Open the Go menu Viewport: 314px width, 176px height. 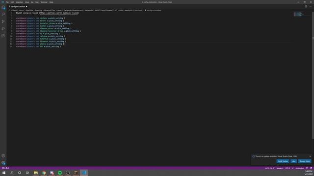[32, 2]
